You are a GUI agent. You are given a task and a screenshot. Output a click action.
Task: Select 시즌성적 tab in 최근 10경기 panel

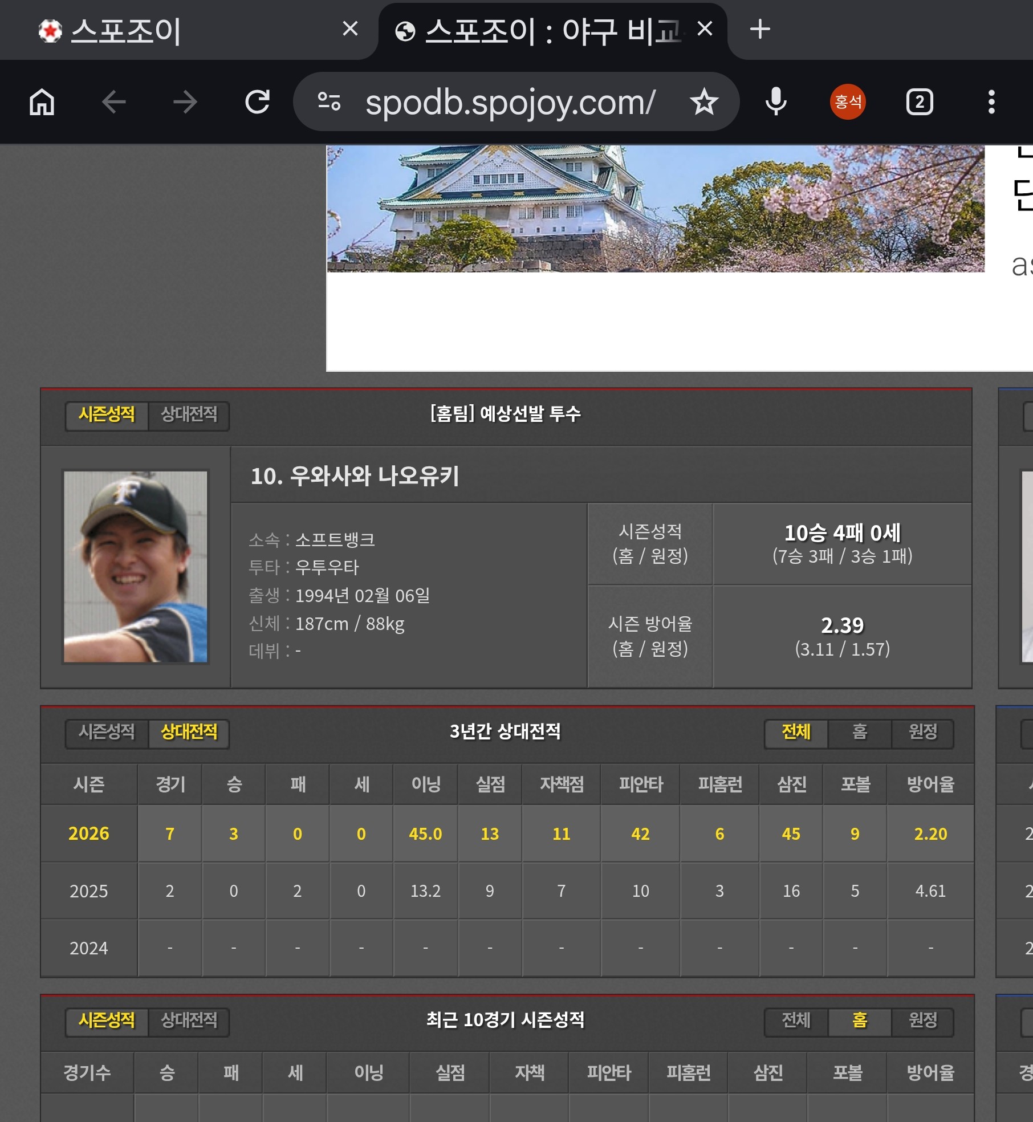pos(107,1021)
